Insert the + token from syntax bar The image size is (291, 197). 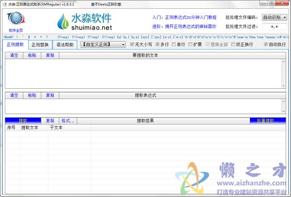[41, 37]
